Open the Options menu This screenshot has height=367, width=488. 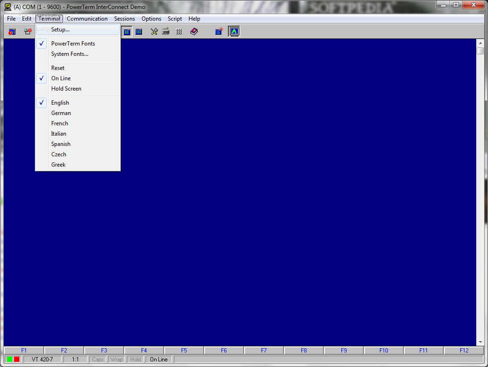click(x=151, y=19)
